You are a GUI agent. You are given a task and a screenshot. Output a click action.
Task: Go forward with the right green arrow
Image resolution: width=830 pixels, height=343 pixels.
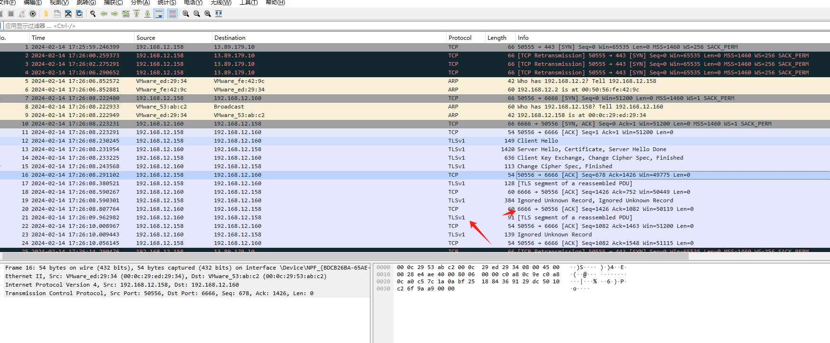tap(115, 14)
